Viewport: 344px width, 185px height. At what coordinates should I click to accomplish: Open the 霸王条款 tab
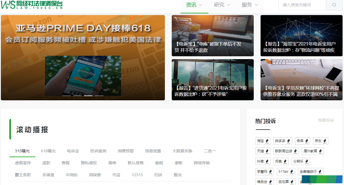(23, 175)
